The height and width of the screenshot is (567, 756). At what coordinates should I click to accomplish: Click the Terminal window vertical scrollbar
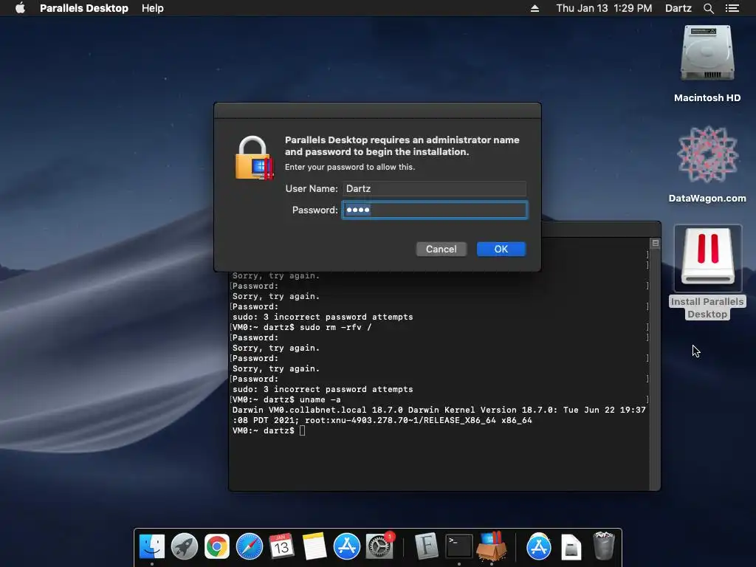tap(655, 366)
